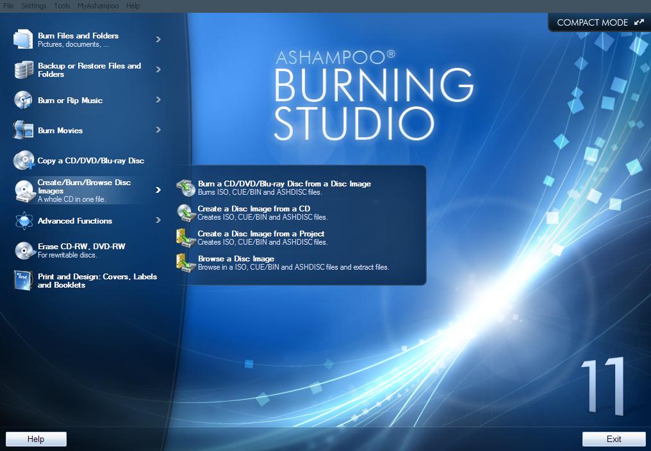This screenshot has width=651, height=451.
Task: Expand the Backup or Restore Files arrow
Action: click(158, 70)
